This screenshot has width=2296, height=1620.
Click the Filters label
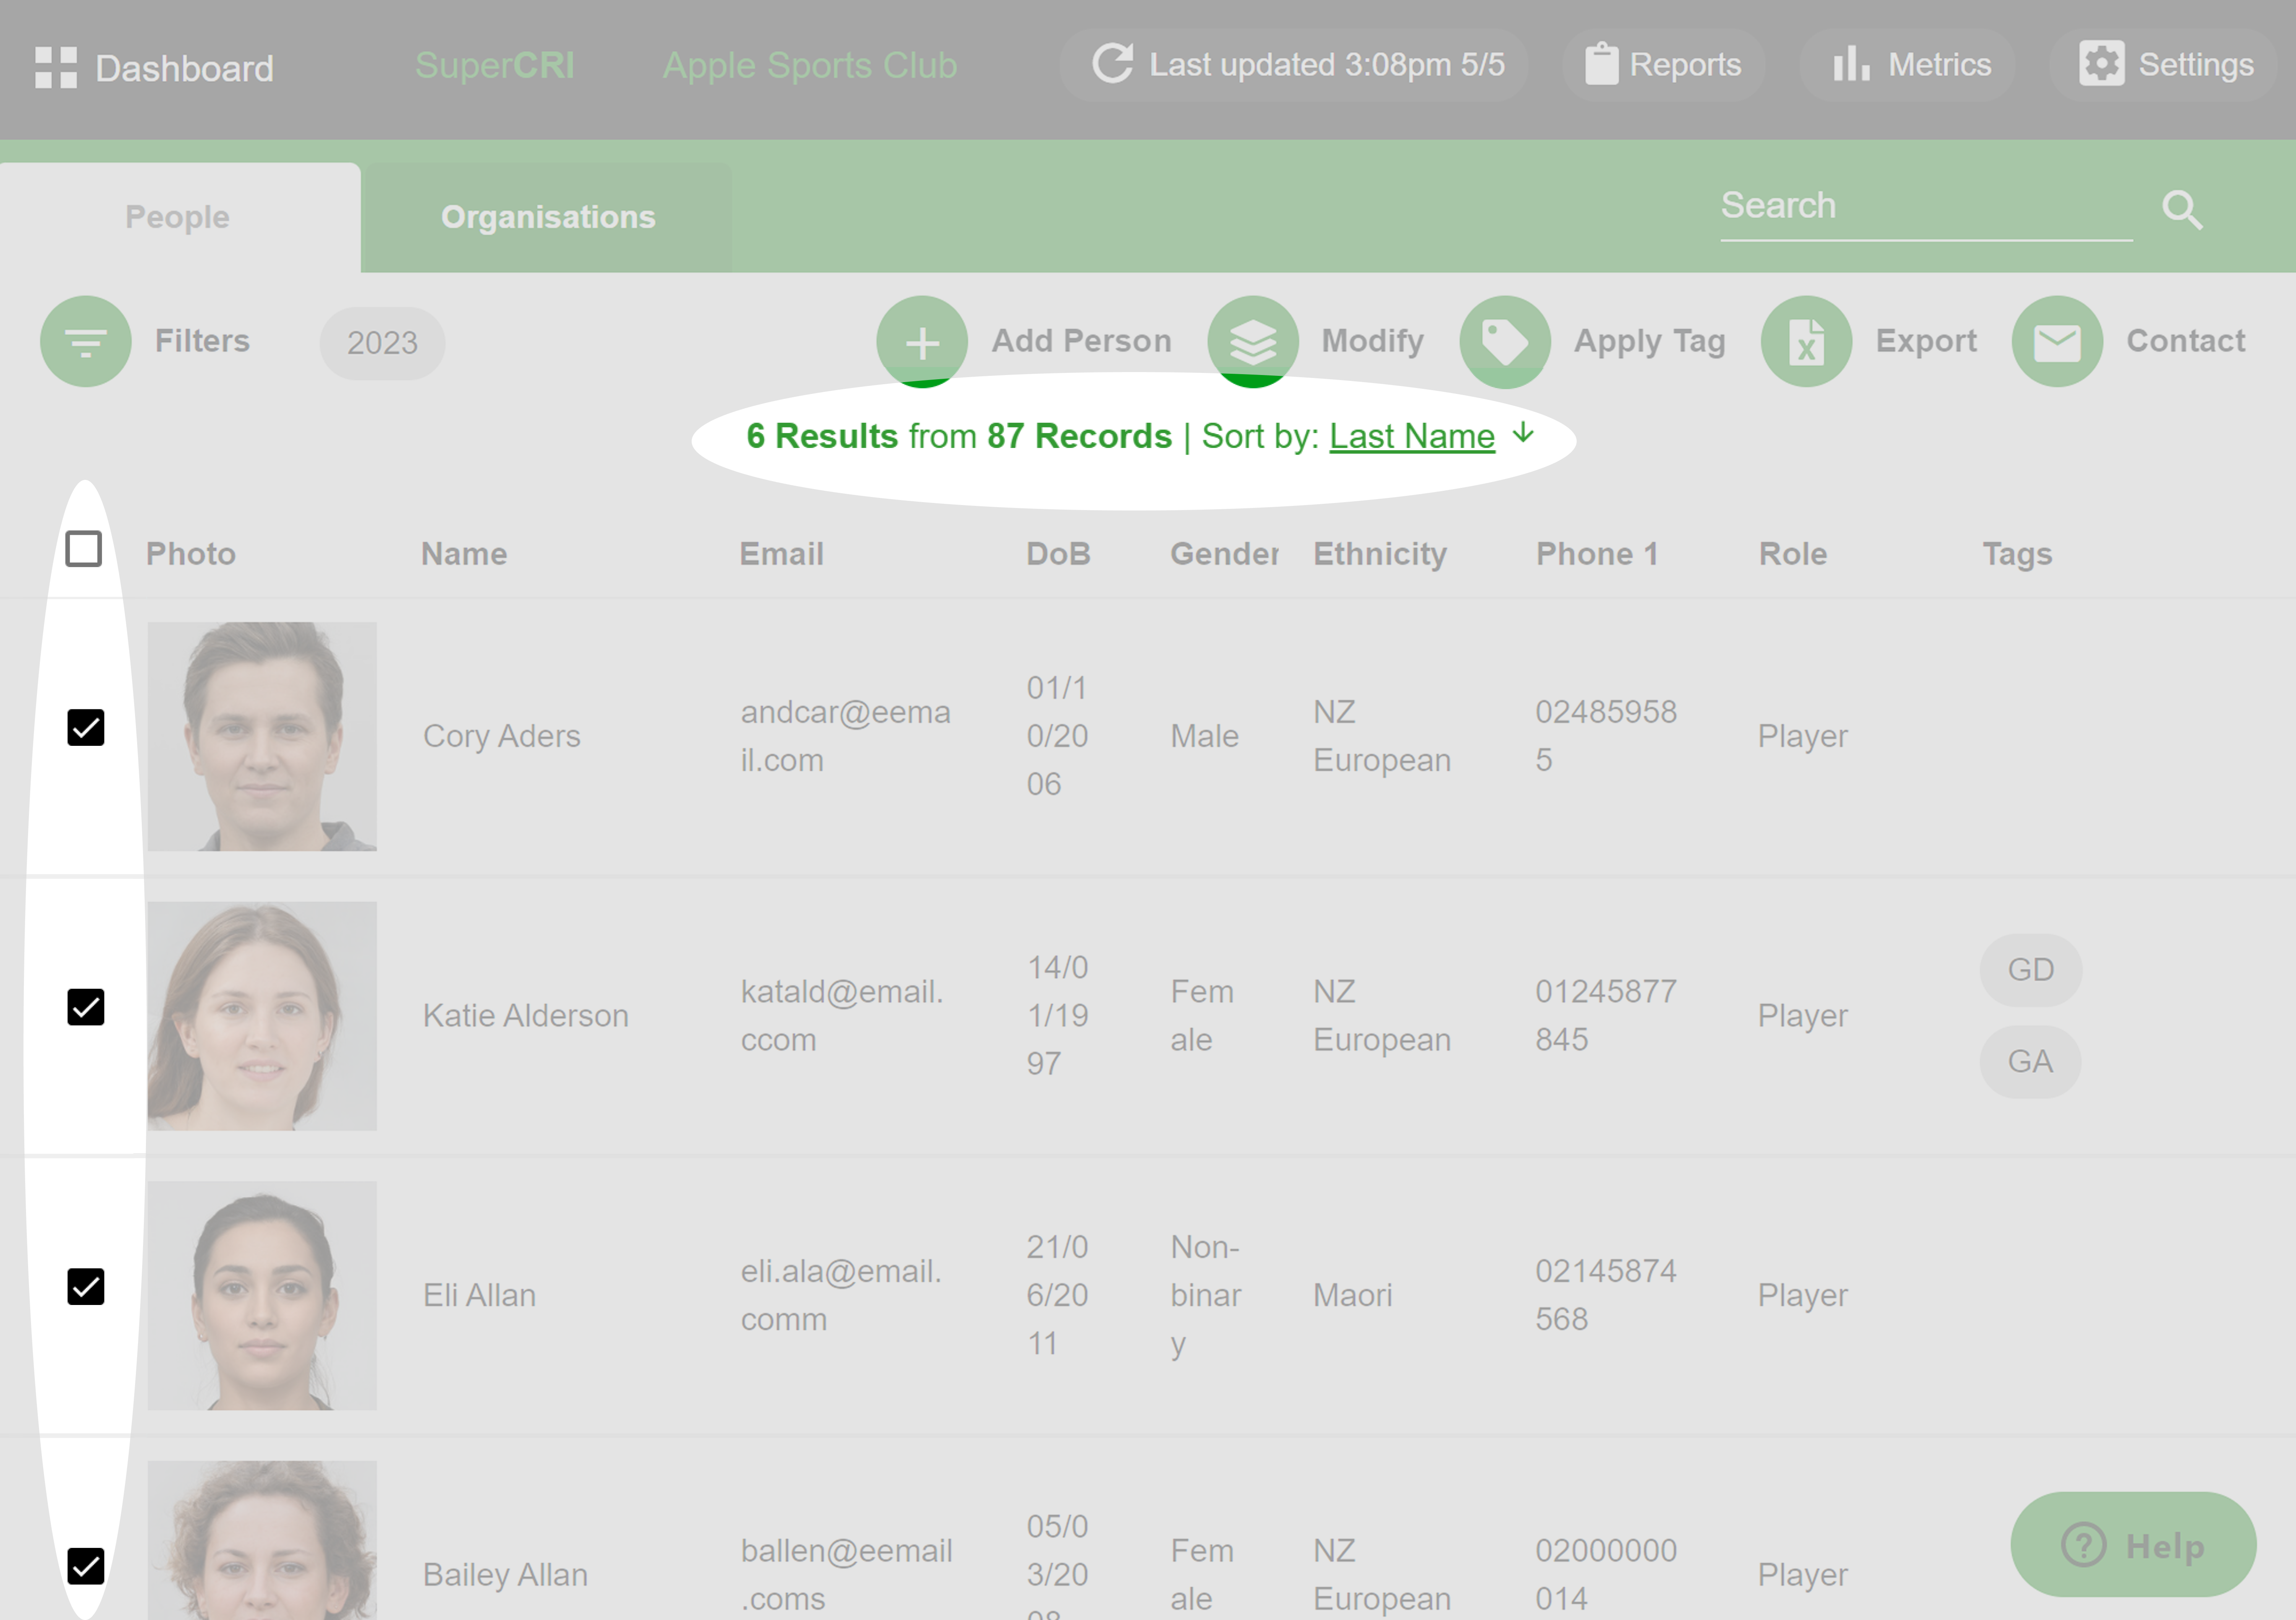tap(202, 341)
